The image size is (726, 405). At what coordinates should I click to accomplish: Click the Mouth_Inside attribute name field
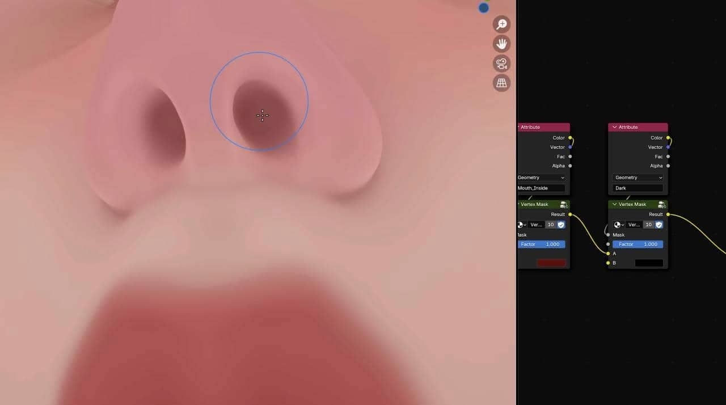pos(541,188)
